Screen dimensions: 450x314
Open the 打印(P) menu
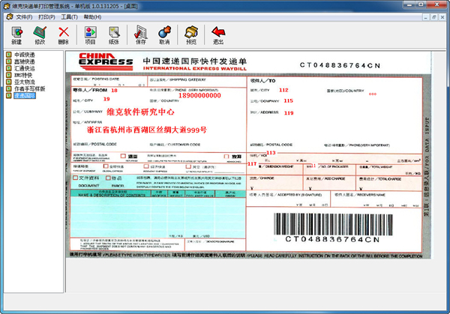[46, 17]
